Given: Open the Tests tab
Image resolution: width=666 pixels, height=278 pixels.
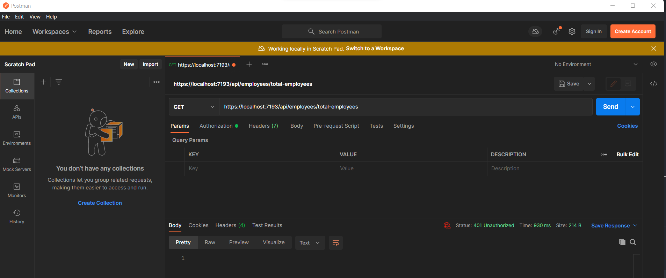Looking at the screenshot, I should pos(376,126).
